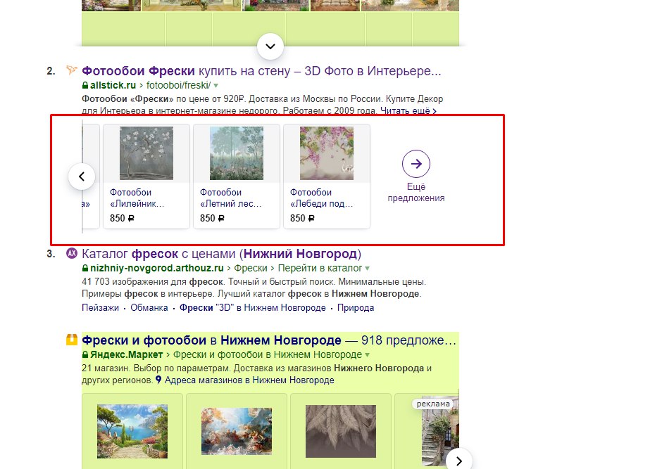
Task: Open the Природа sitelink
Action: [356, 307]
